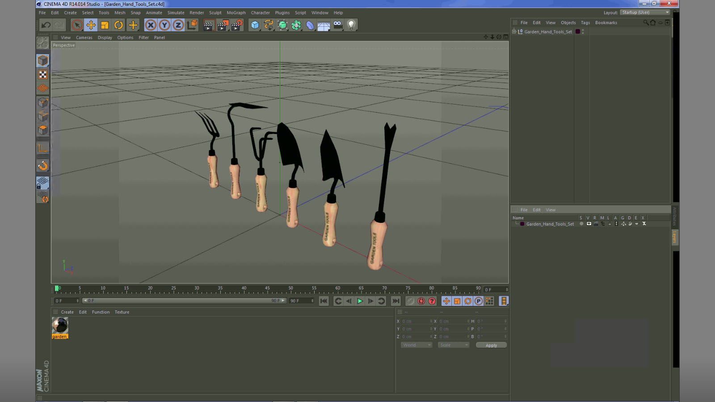
Task: Open World coordinate dropdown
Action: pos(416,345)
